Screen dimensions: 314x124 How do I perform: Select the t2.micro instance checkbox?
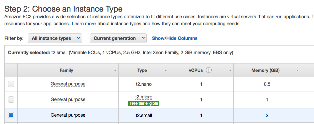click(11, 99)
